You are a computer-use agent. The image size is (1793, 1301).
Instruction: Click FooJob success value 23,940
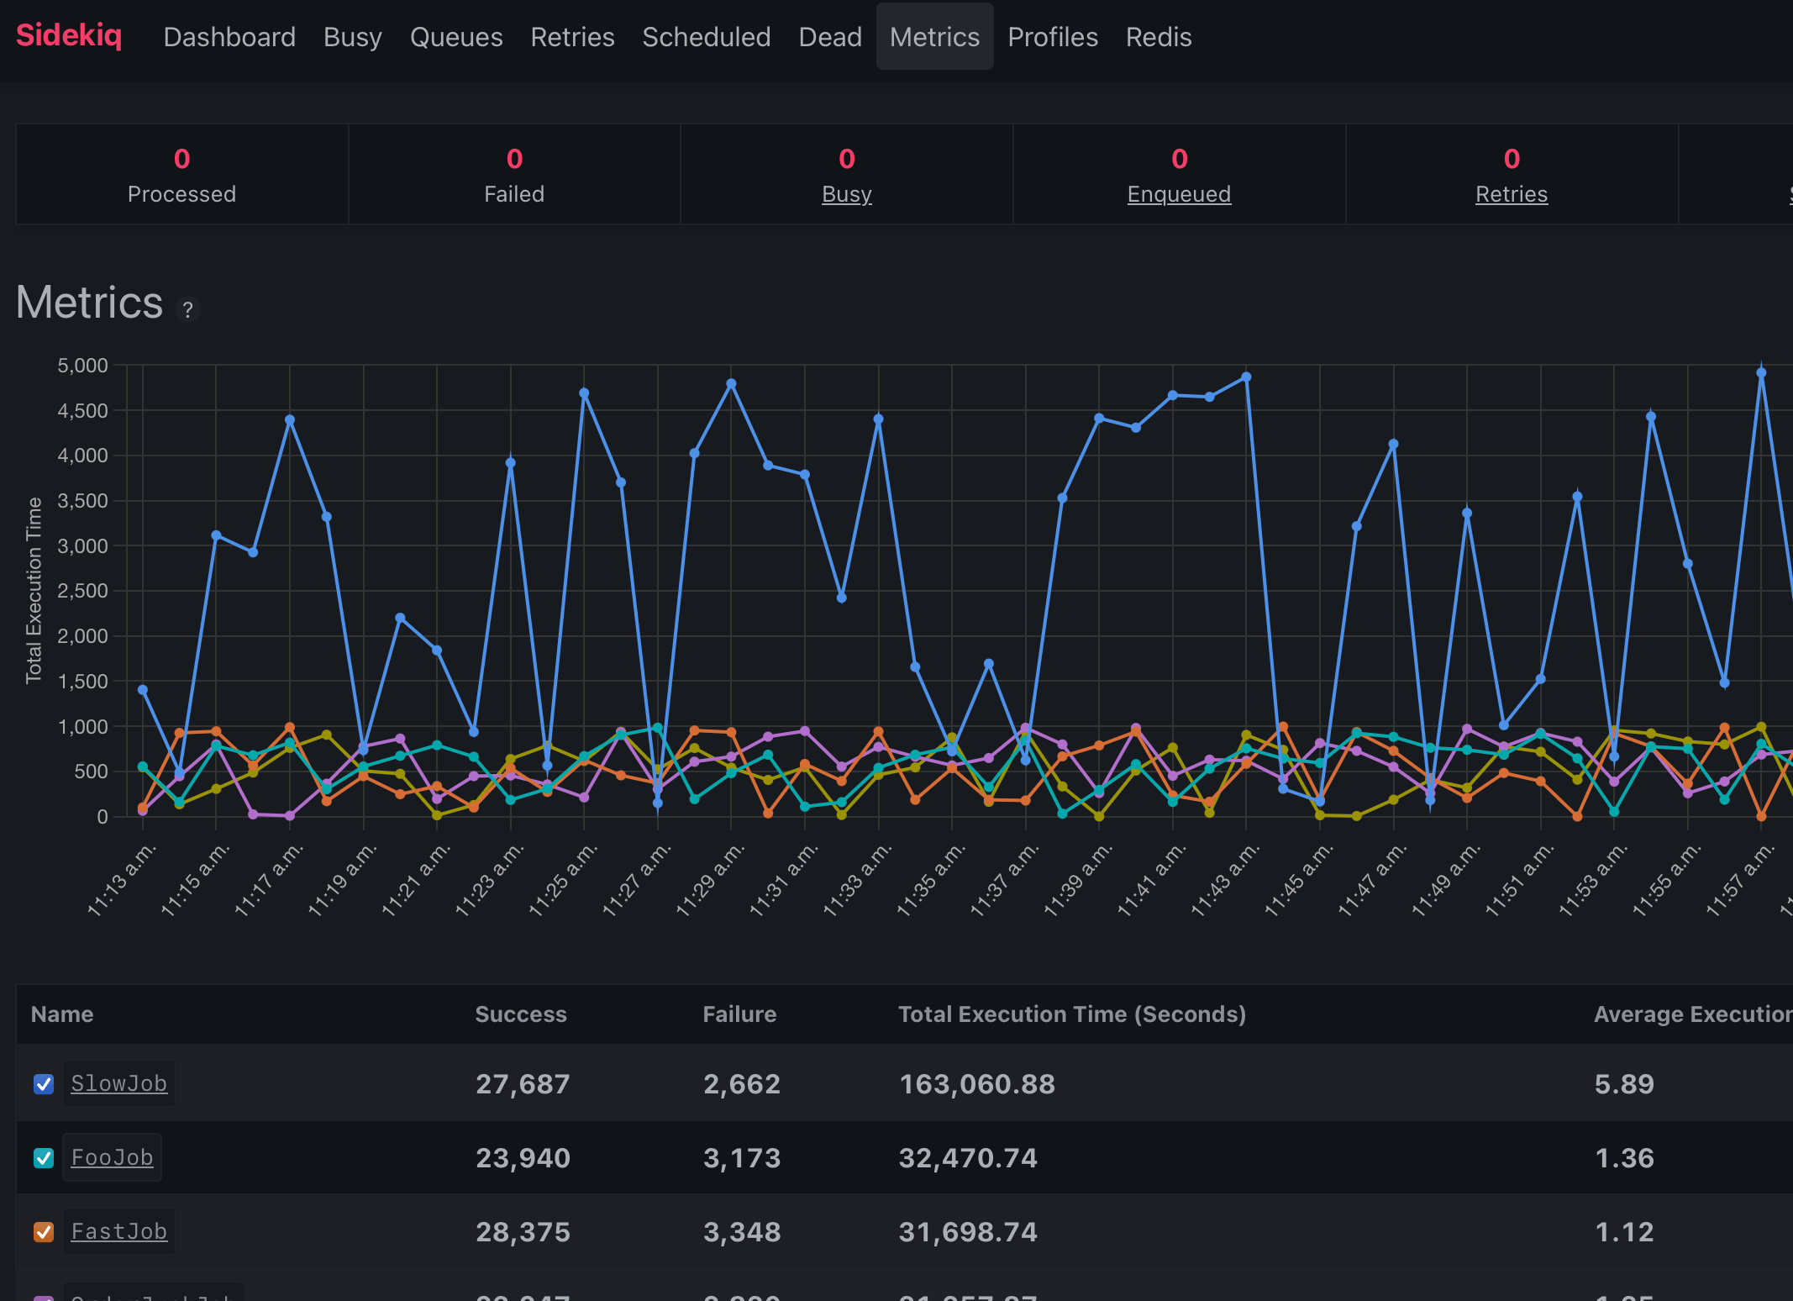tap(523, 1158)
